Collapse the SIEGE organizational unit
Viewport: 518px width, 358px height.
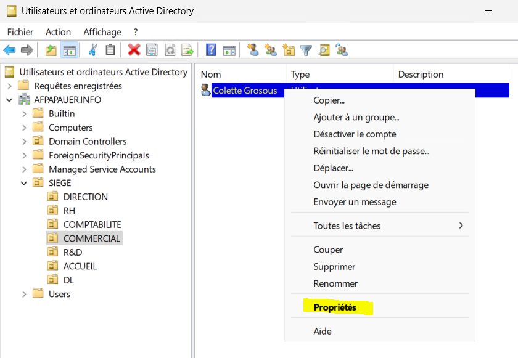[24, 183]
